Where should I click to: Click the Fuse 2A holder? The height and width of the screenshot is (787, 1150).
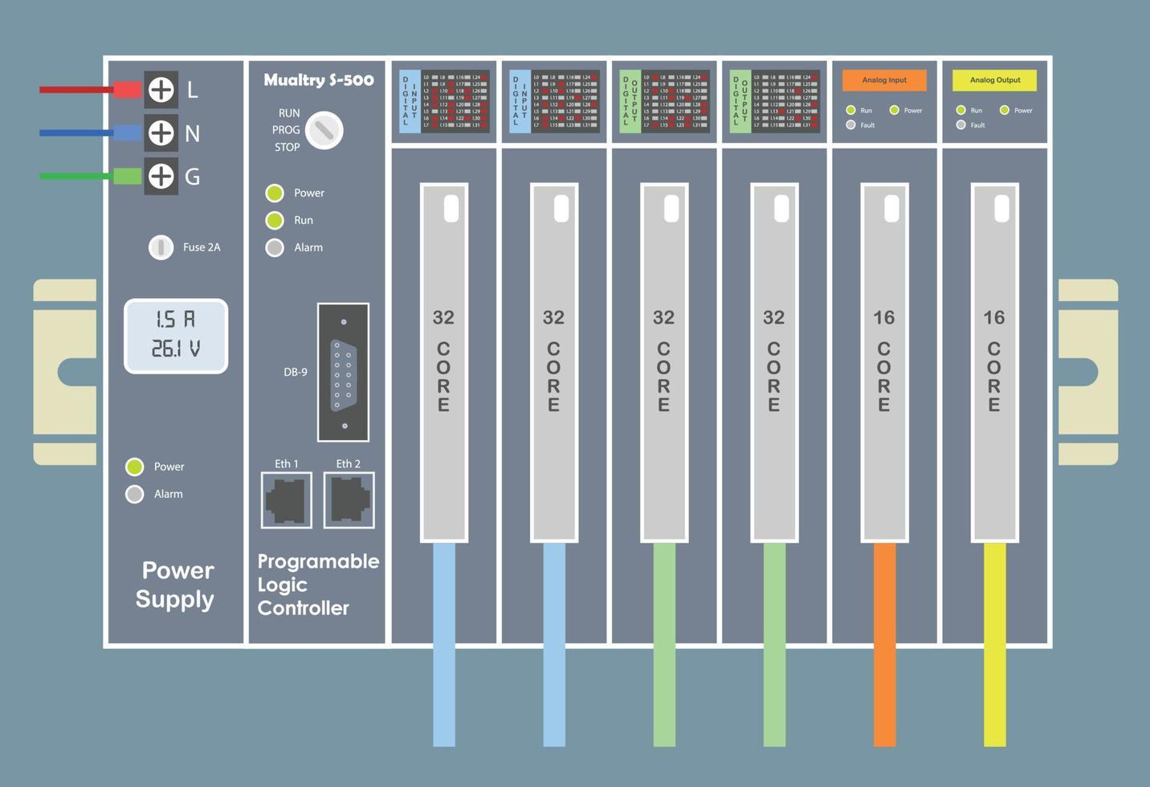(x=161, y=247)
